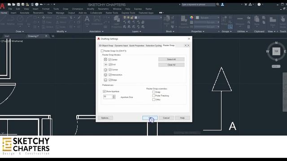The image size is (287, 161).
Task: Click the Options button in dialog
Action: tap(105, 118)
